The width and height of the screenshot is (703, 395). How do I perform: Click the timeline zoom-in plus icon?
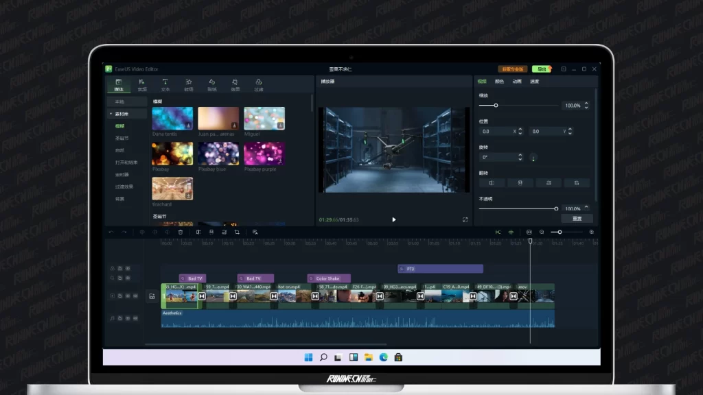(x=592, y=232)
